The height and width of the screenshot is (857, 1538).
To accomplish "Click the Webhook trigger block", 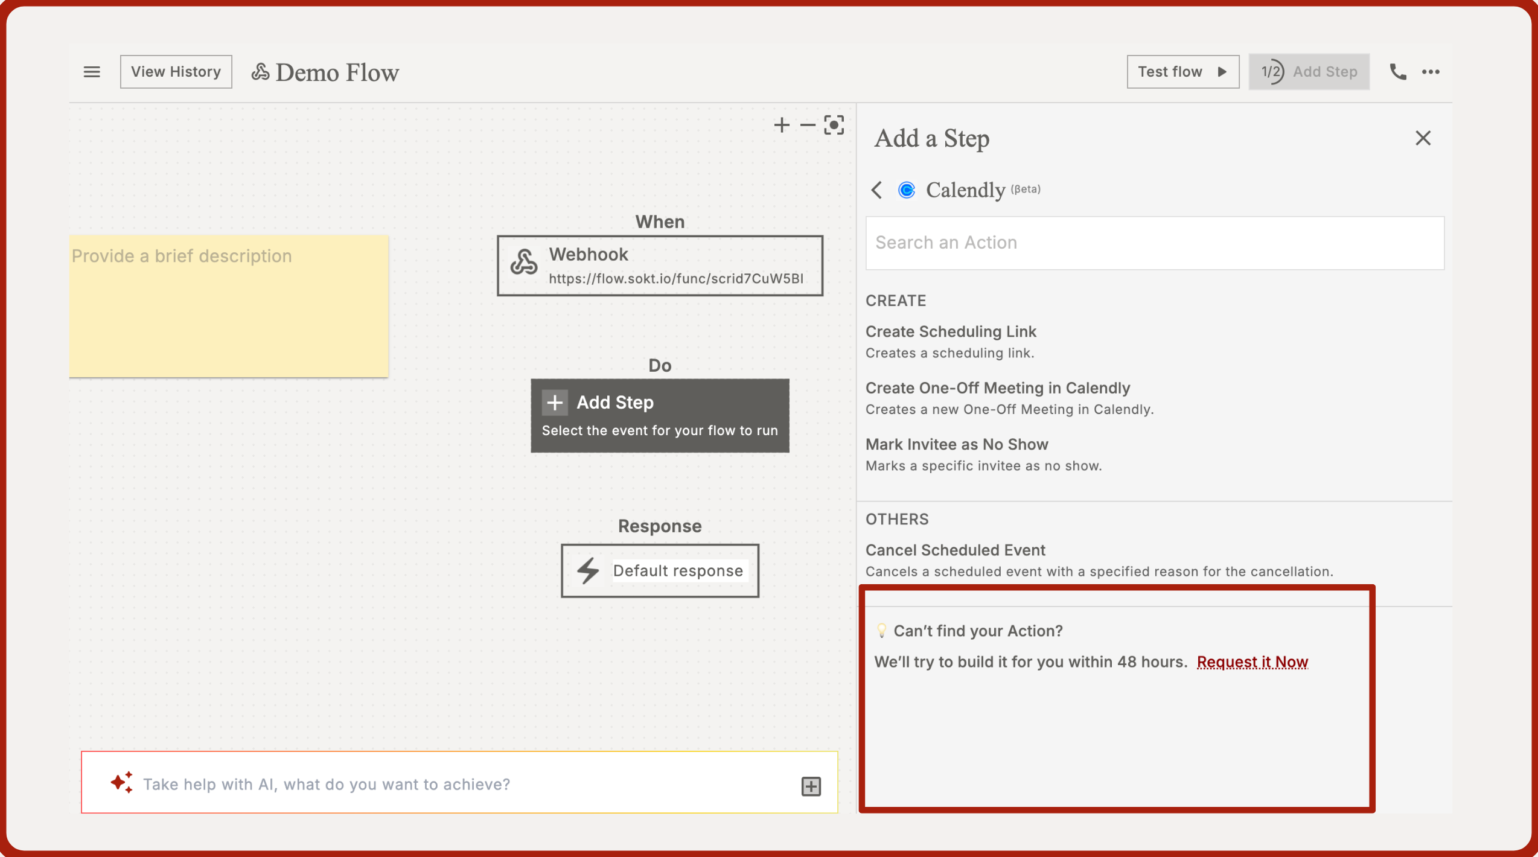I will [659, 266].
